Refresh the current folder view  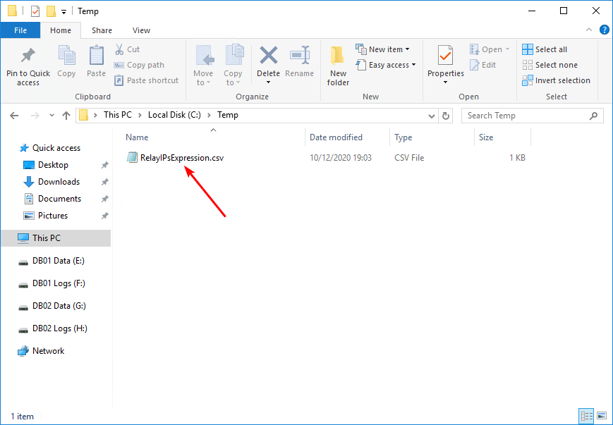coord(446,116)
